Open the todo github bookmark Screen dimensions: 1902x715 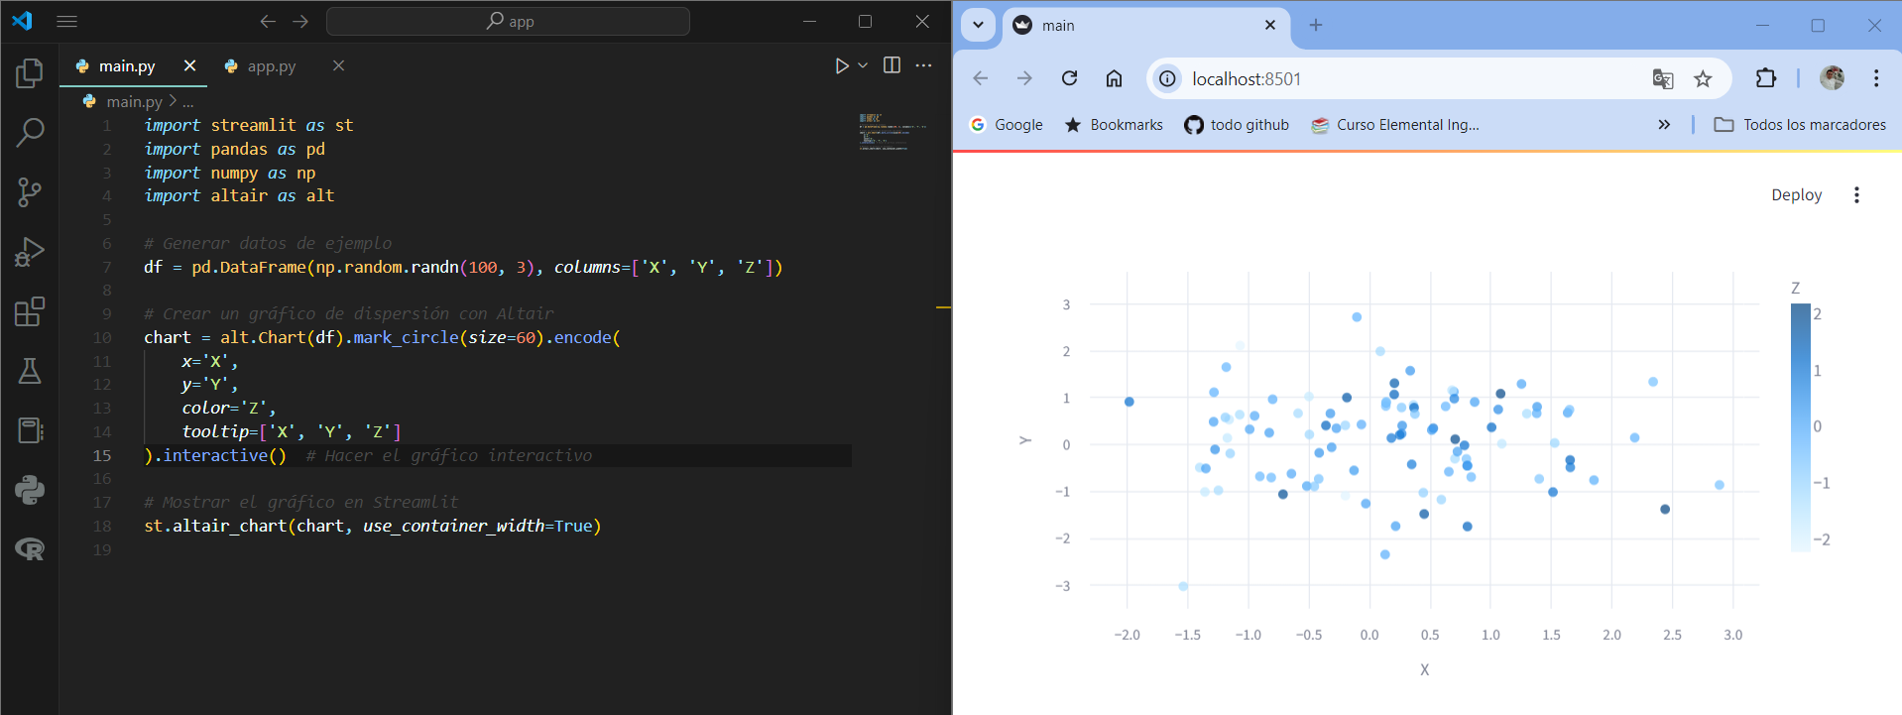coord(1237,125)
